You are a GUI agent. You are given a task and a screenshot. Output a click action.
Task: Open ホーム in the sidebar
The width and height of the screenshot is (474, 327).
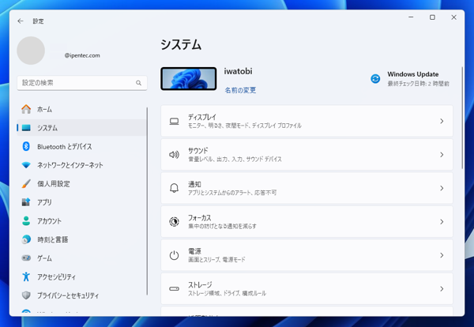click(81, 109)
